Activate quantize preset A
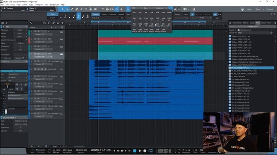 (192, 14)
